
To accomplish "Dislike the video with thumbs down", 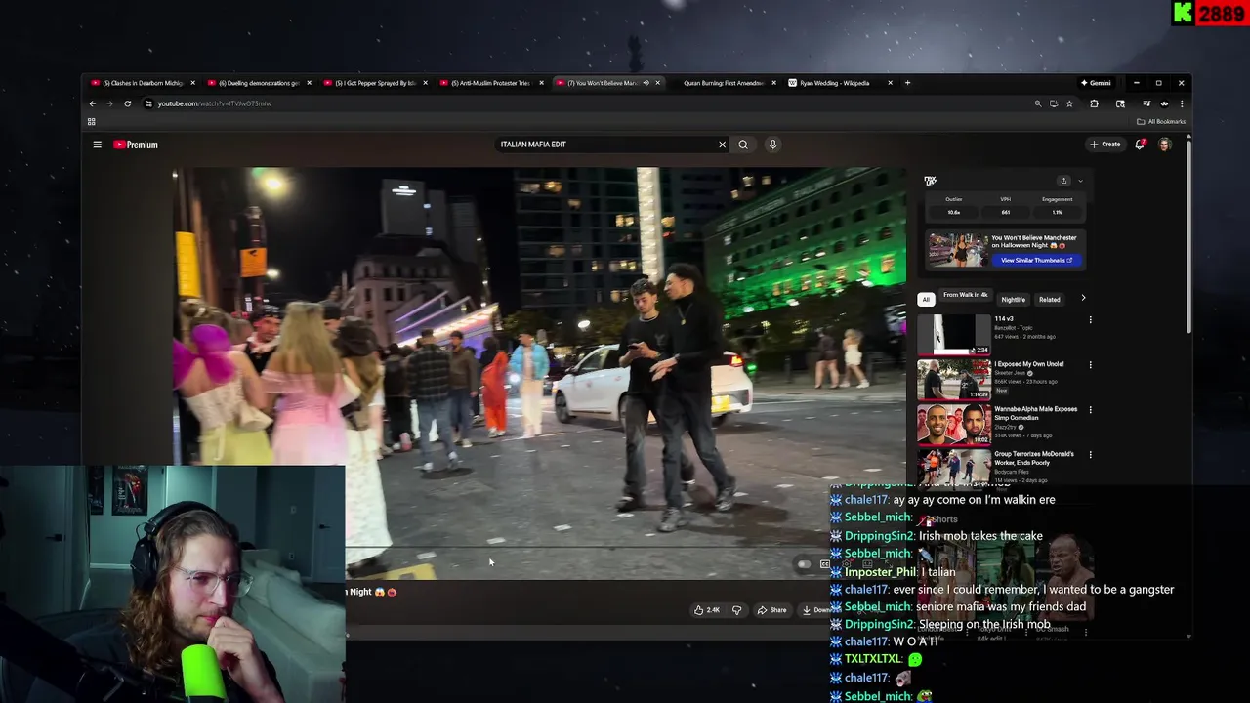I will (x=737, y=610).
